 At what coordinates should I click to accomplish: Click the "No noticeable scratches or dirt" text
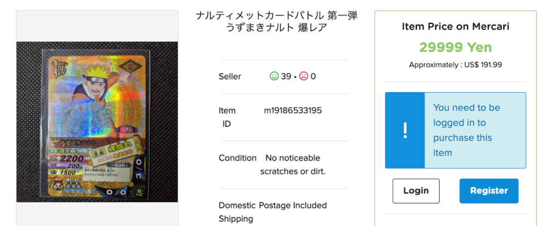[293, 164]
